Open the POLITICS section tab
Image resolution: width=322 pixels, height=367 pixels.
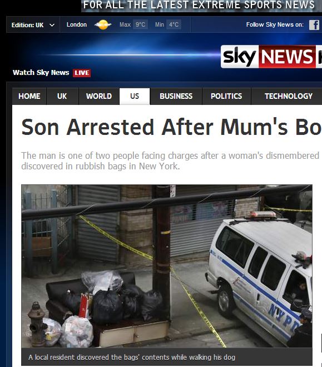[226, 96]
